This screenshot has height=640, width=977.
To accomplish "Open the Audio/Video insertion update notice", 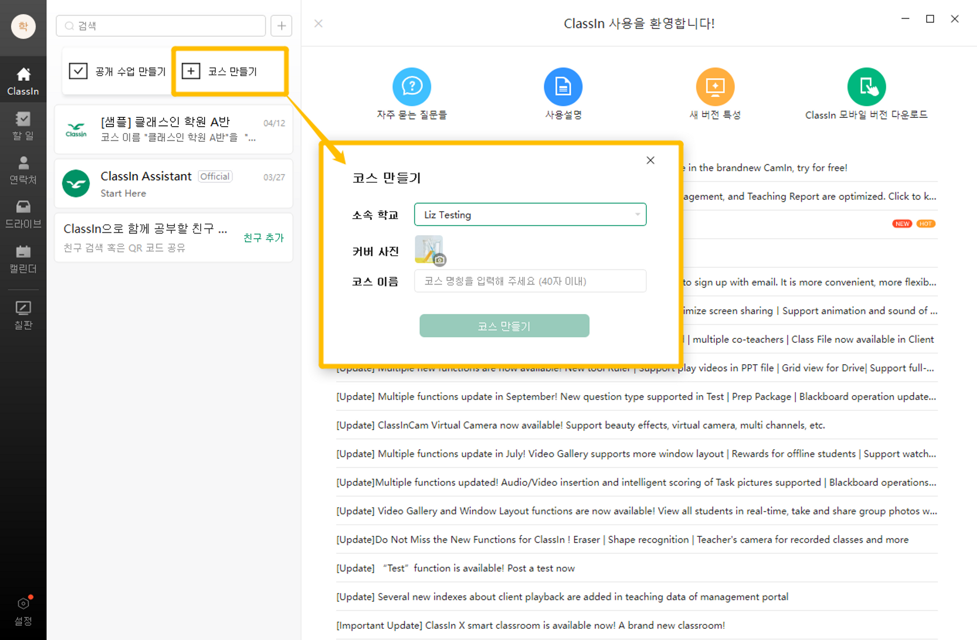I will pyautogui.click(x=637, y=483).
